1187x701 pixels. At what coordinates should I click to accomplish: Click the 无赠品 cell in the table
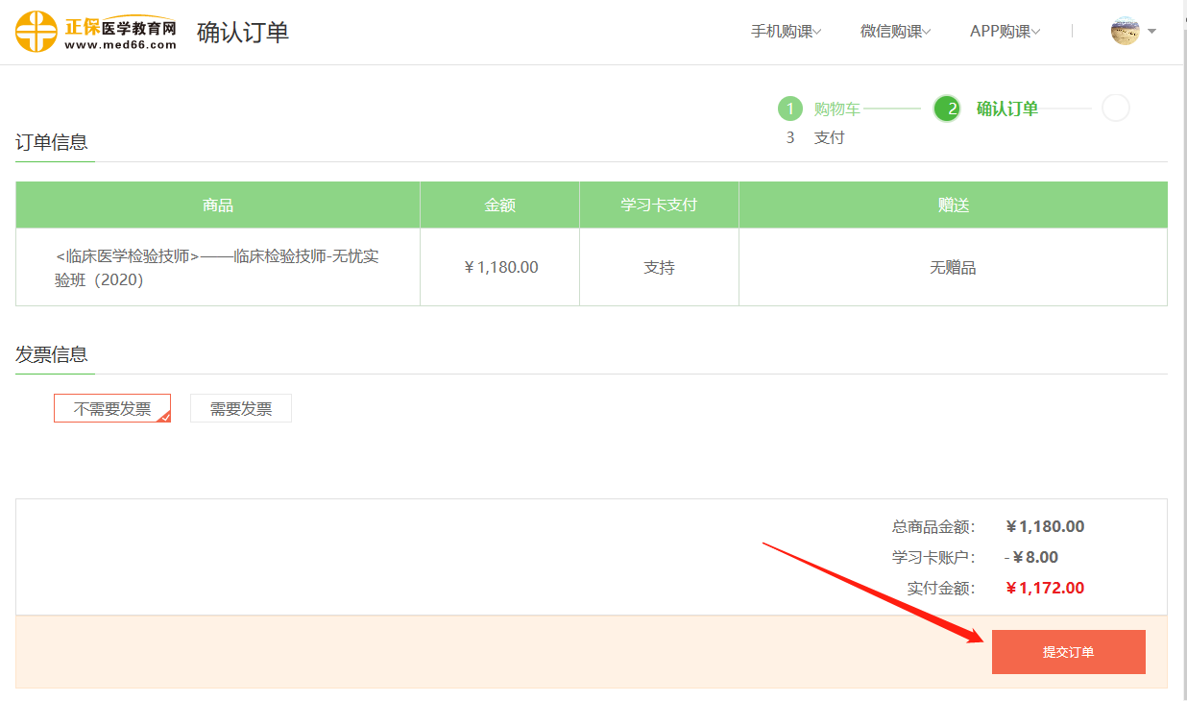953,268
